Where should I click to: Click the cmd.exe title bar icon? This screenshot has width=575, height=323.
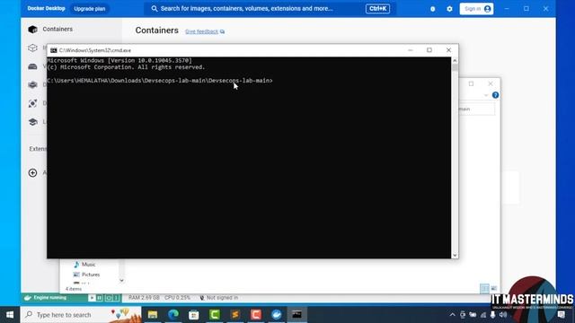pyautogui.click(x=54, y=50)
